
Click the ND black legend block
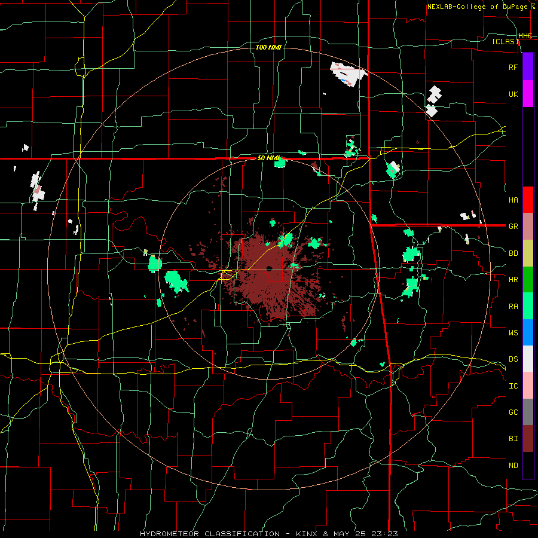(x=528, y=465)
